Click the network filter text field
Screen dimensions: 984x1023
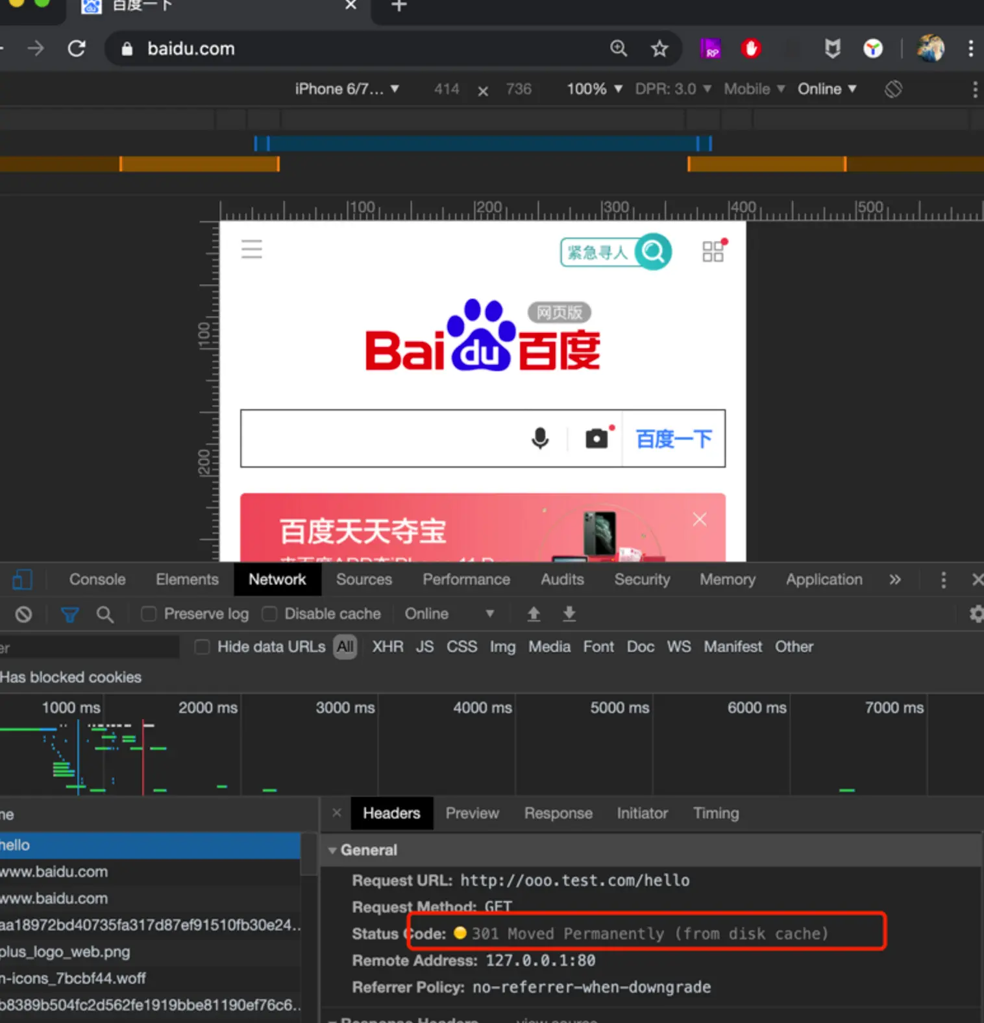click(x=90, y=647)
